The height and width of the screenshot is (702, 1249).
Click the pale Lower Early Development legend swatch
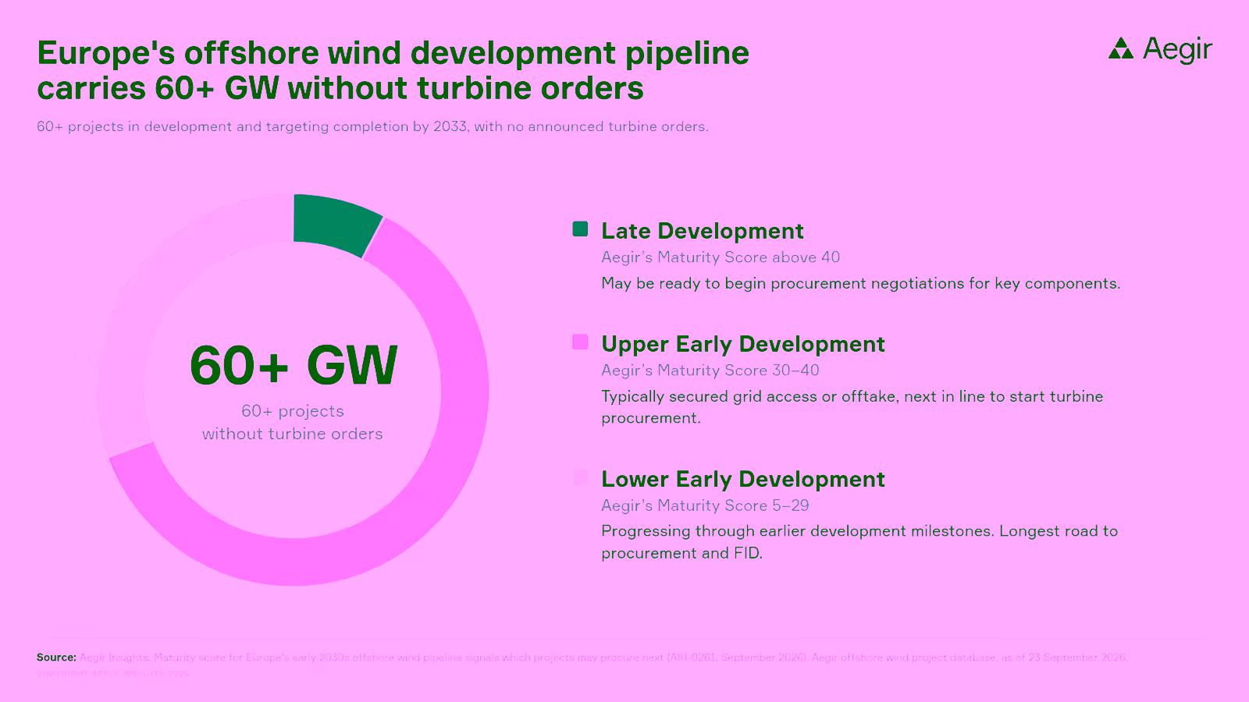click(x=580, y=477)
